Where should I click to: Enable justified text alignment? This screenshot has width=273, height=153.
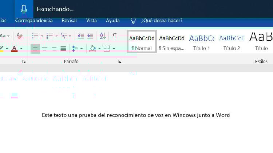click(x=63, y=49)
